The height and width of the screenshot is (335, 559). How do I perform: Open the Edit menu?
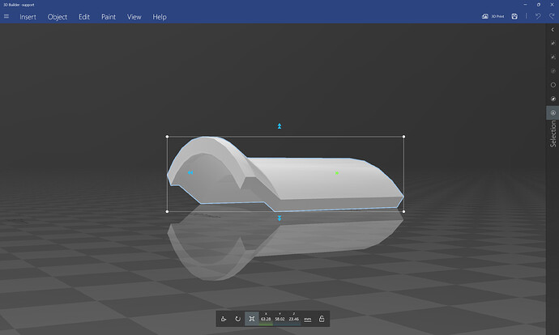[x=84, y=17]
